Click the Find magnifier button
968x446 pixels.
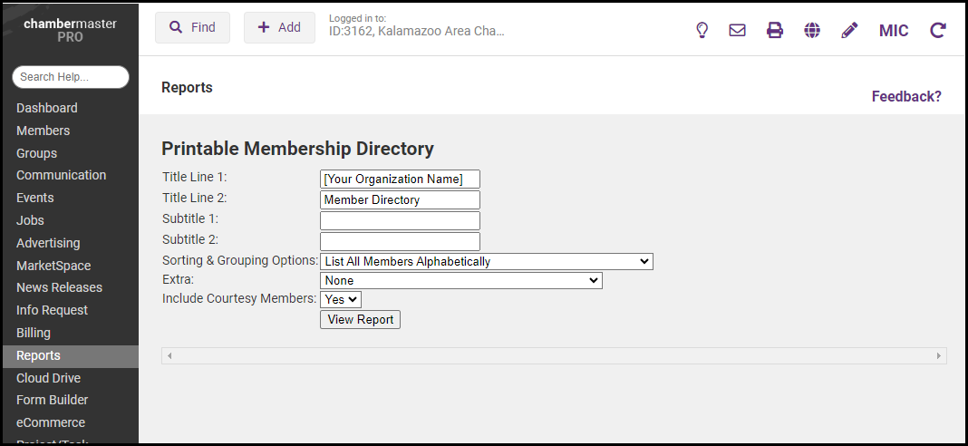(x=192, y=27)
